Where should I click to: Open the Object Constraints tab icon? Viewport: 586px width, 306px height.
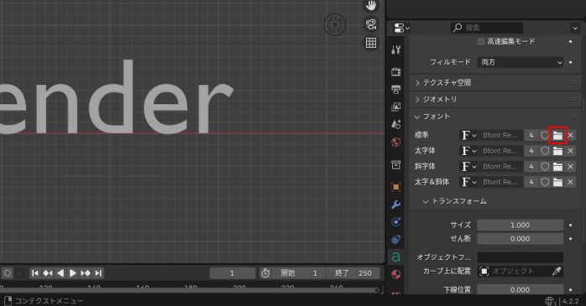395,239
